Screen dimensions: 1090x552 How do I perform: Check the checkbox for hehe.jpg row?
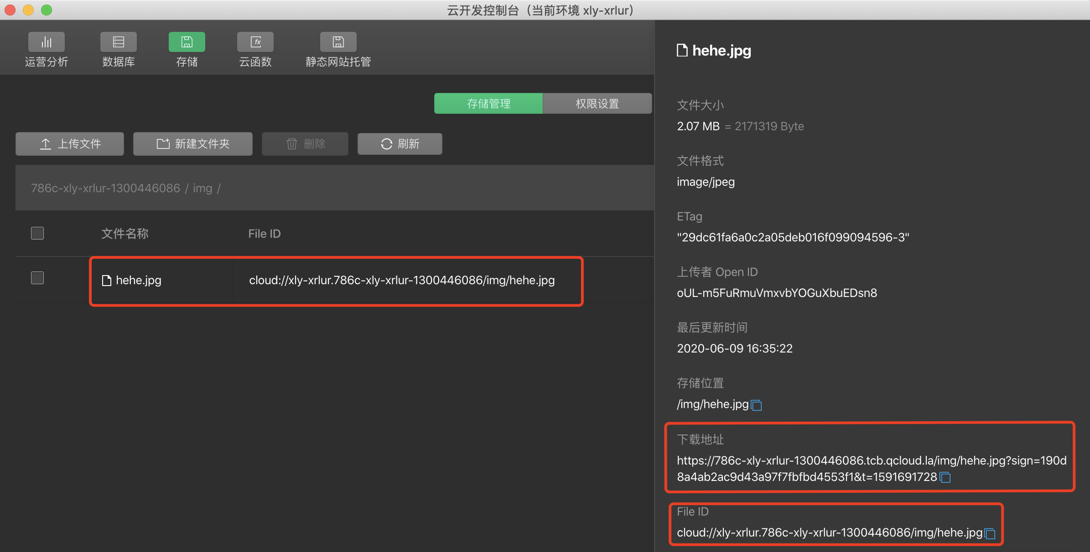click(x=37, y=278)
